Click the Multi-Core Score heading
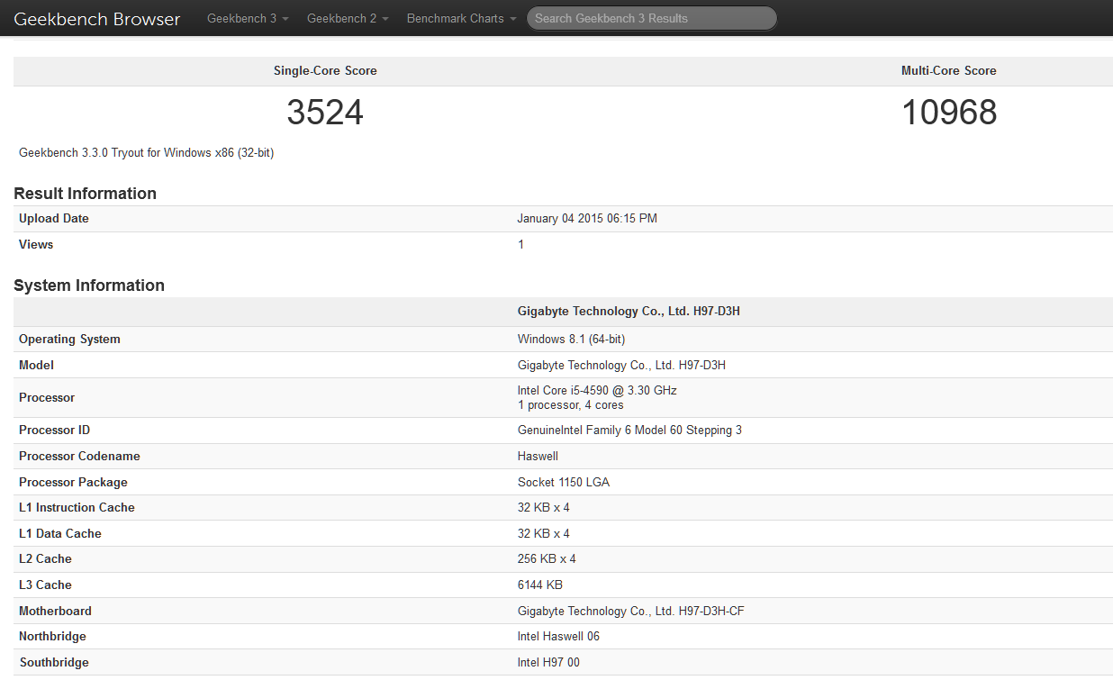This screenshot has width=1113, height=680. [949, 70]
